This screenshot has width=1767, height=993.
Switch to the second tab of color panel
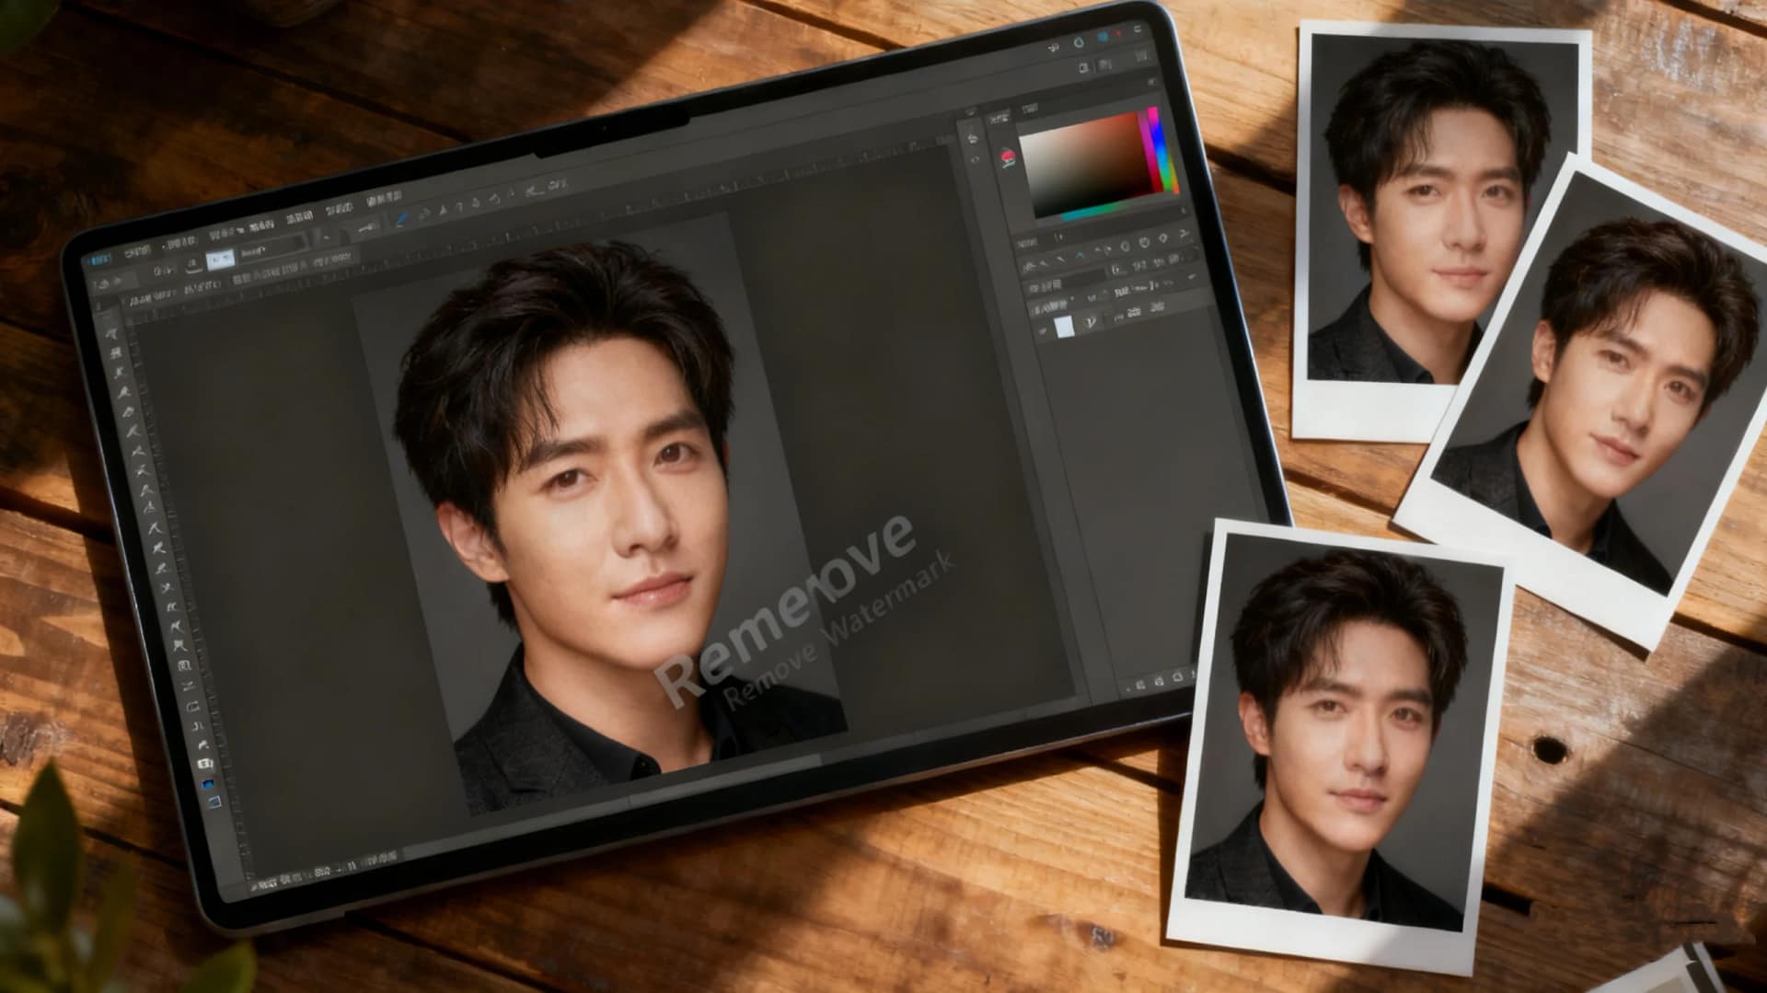1029,109
